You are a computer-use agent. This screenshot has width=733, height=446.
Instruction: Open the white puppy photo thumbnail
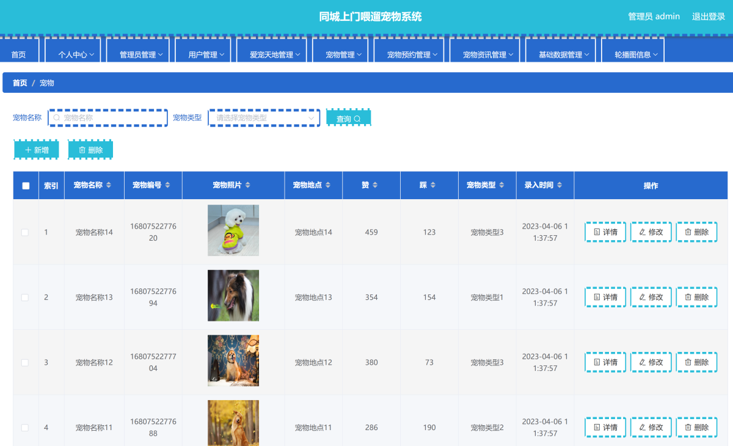pos(233,230)
